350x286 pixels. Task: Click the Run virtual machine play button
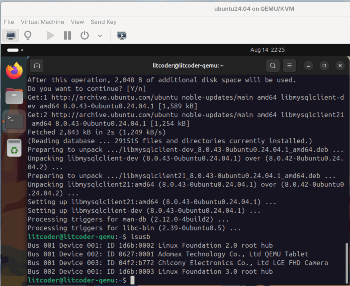[51, 35]
